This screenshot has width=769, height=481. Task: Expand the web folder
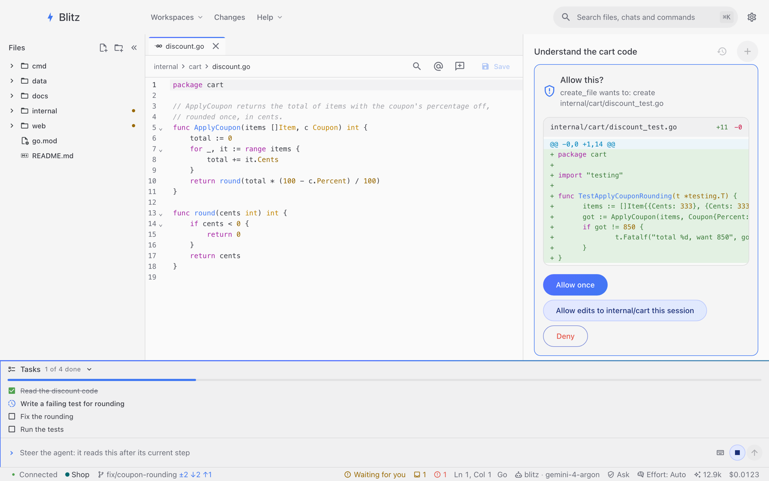tap(12, 126)
